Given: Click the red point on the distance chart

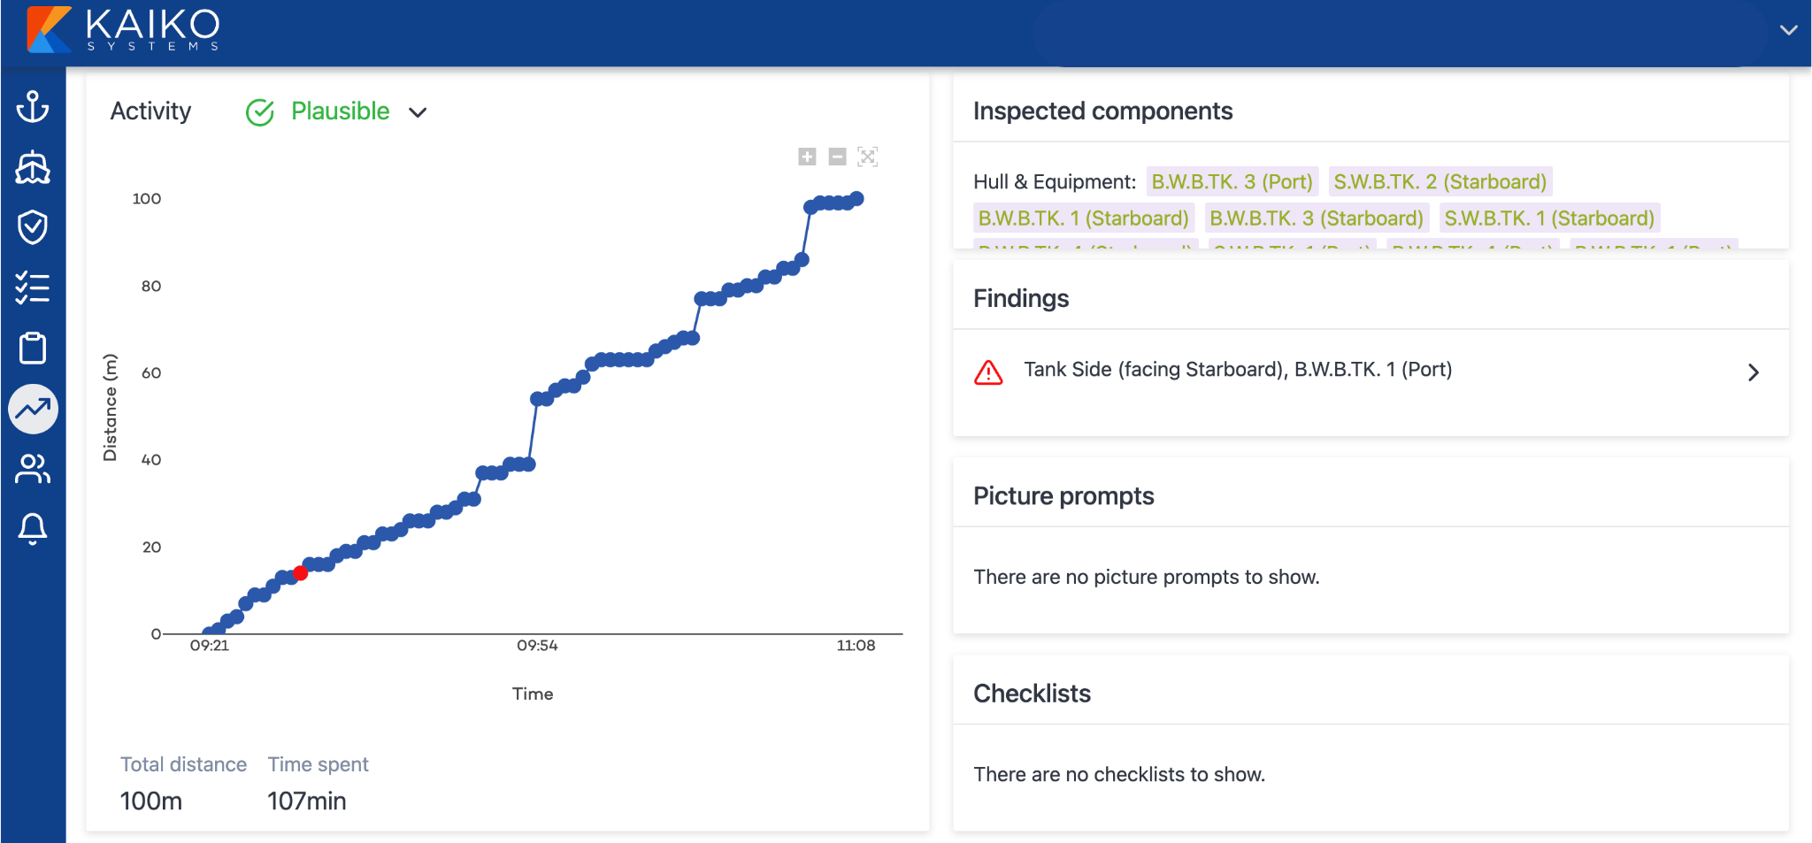Looking at the screenshot, I should point(300,572).
